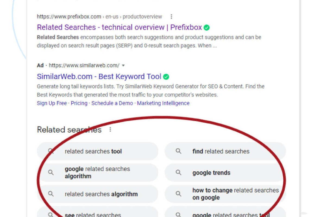Click search icon beside "find related searches"
Image resolution: width=326 pixels, height=217 pixels.
pos(178,151)
